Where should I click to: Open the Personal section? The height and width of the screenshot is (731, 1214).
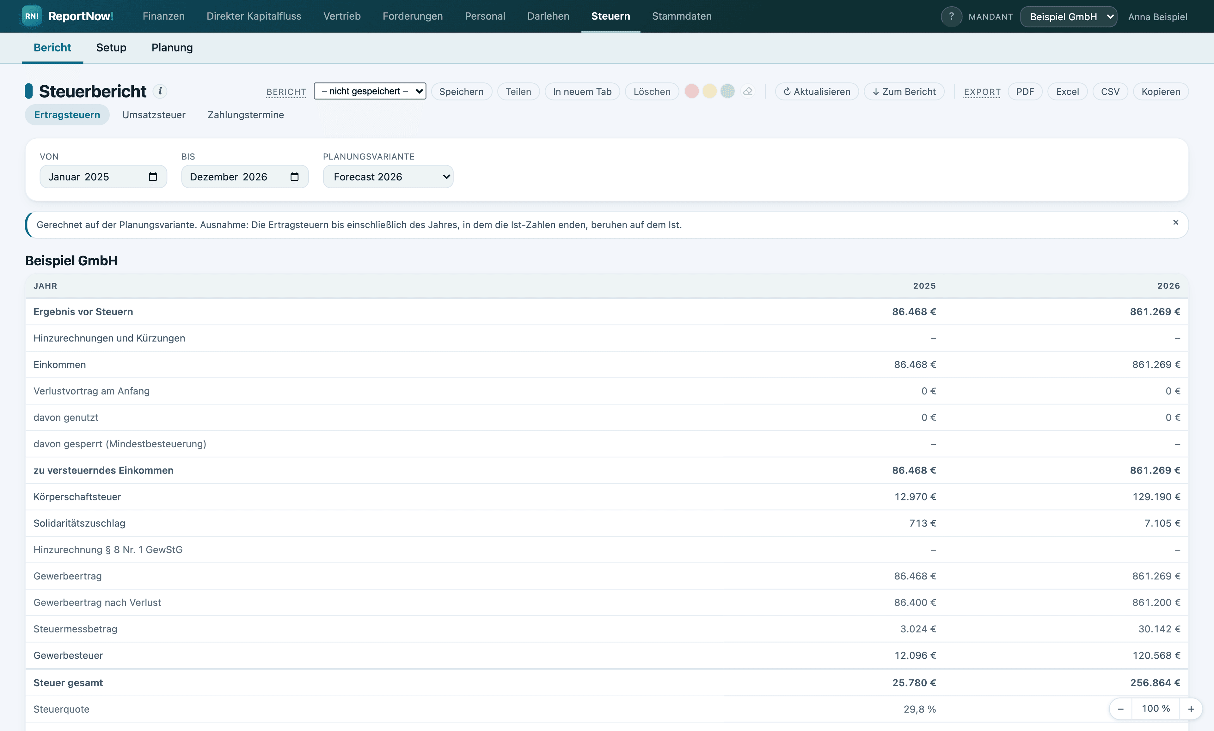tap(485, 16)
